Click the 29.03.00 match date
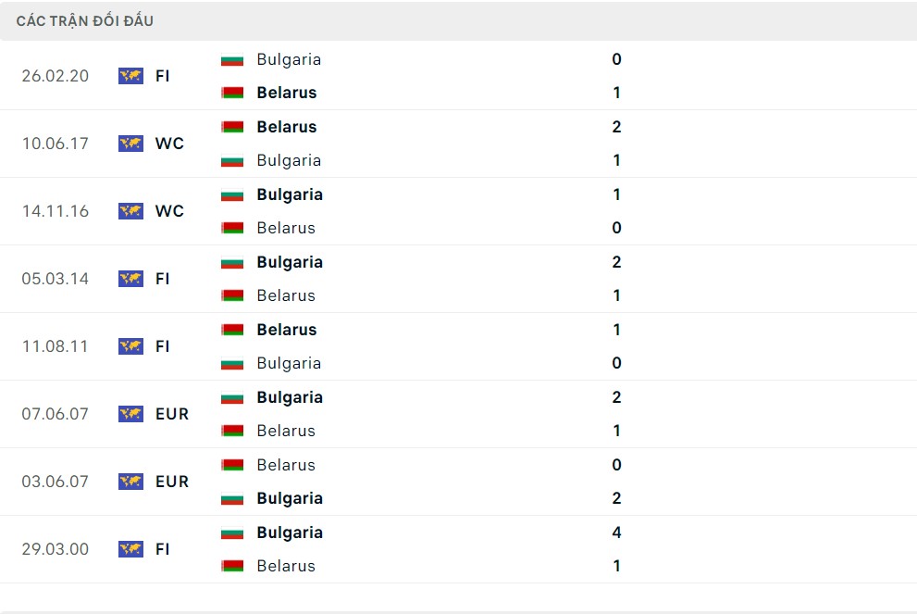917x614 pixels. click(56, 549)
